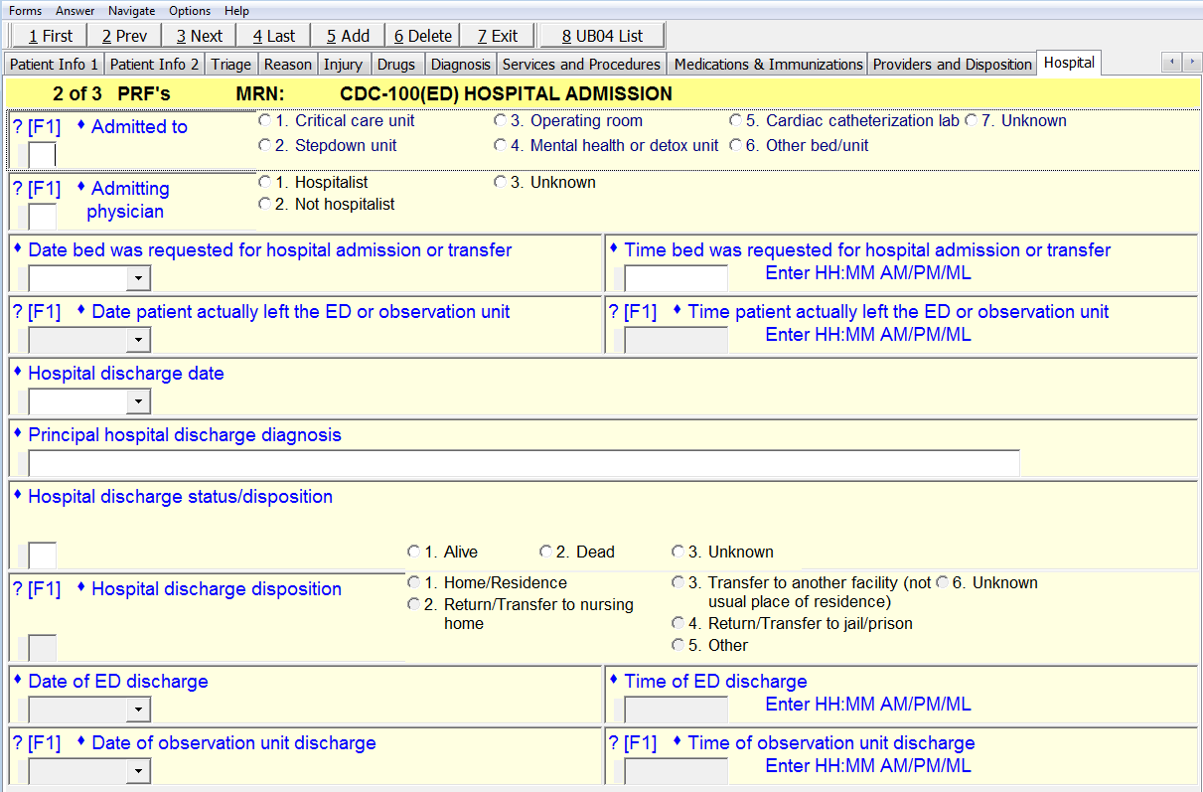Open the Diagnosis tab
1203x792 pixels.
(x=460, y=65)
